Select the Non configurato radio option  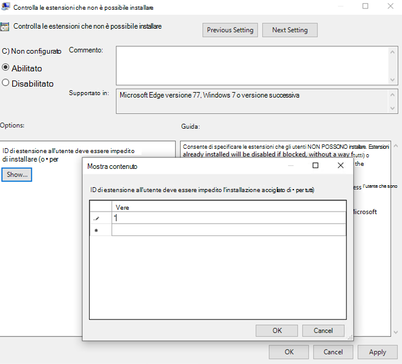point(31,51)
